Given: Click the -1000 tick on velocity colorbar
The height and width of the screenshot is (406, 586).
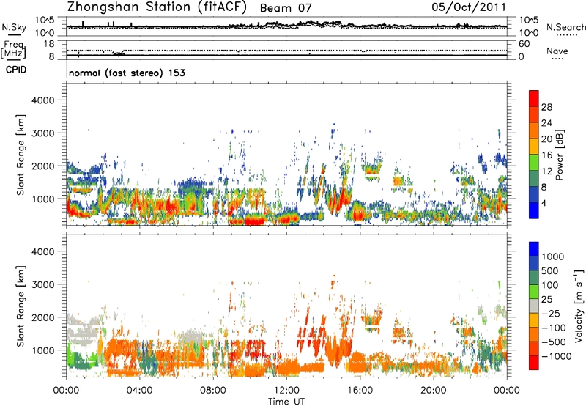Looking at the screenshot, I should pos(556,356).
